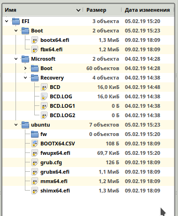
Task: Select the fwupx64.efi file icon
Action: tap(35, 153)
